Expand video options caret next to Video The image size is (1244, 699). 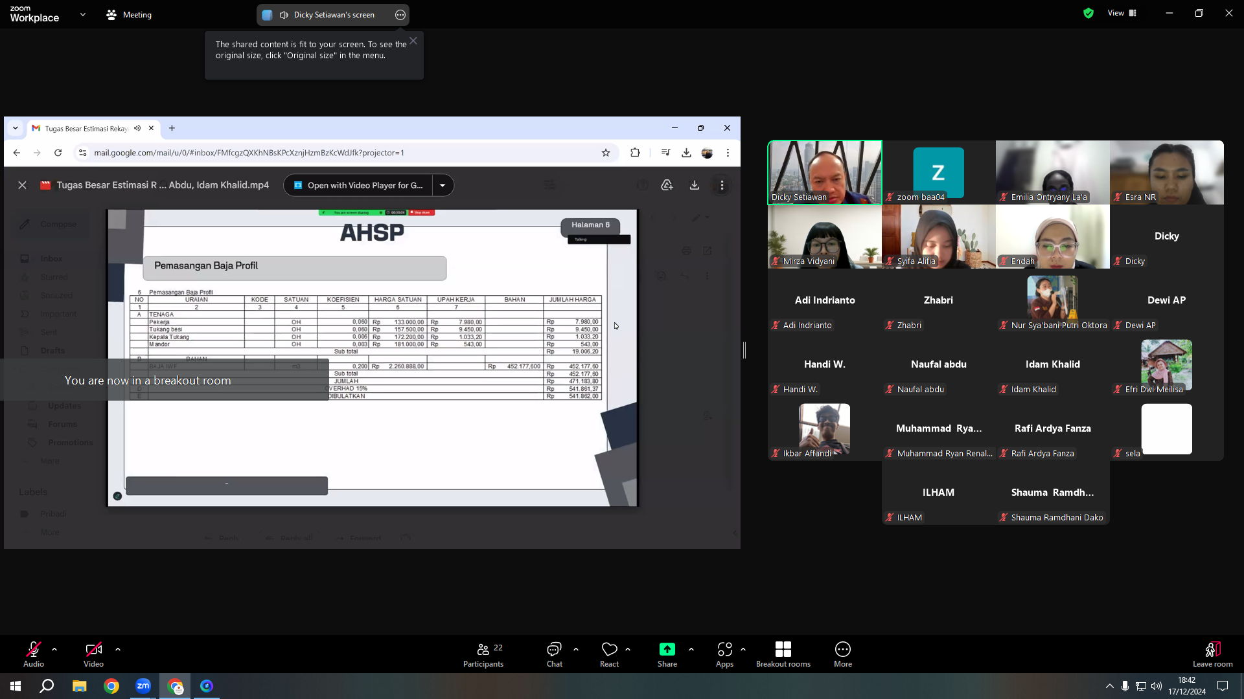118,649
